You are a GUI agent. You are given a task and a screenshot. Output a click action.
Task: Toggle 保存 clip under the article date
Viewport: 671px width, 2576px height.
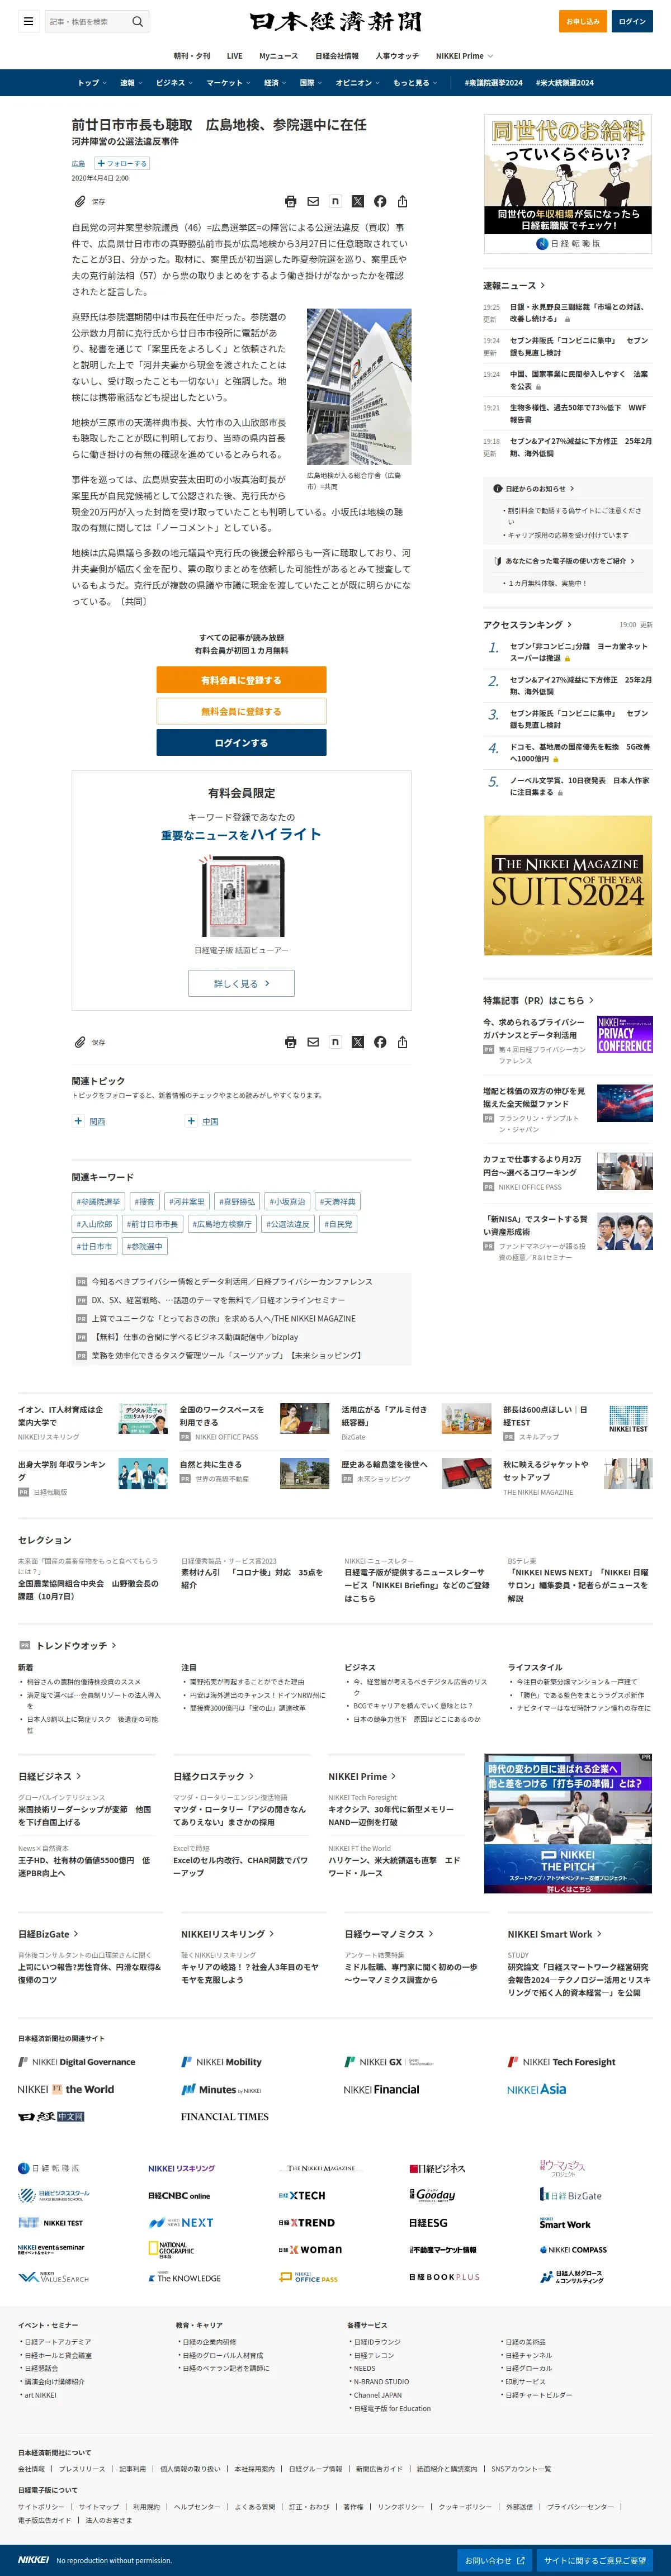click(x=89, y=202)
